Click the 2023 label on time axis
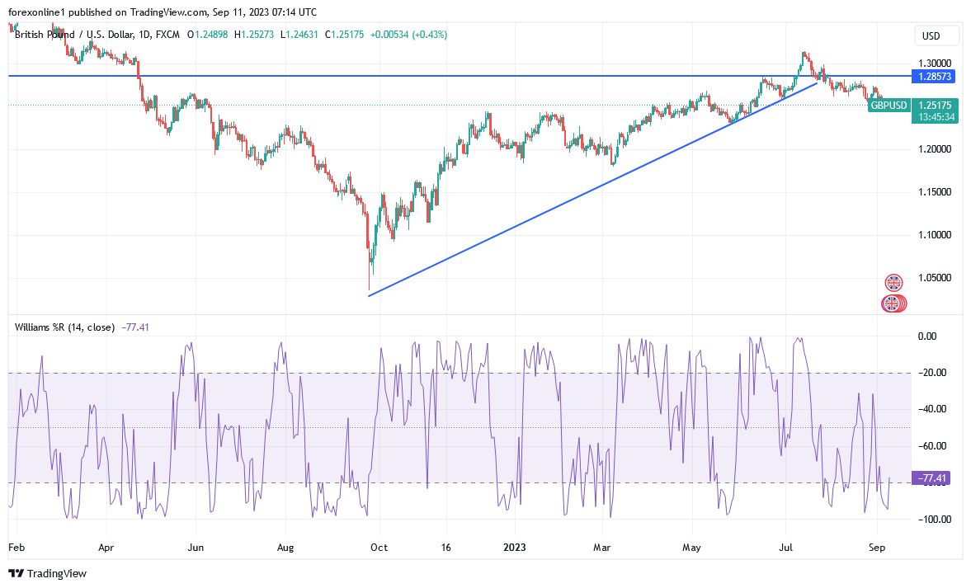This screenshot has height=588, width=971. click(515, 547)
